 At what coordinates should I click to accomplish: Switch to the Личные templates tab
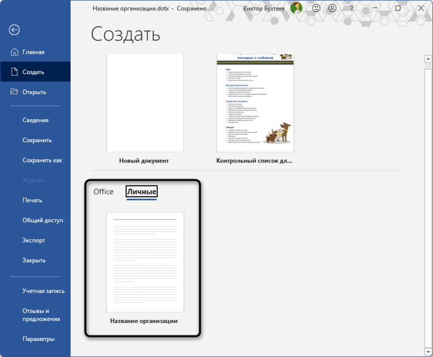click(141, 192)
